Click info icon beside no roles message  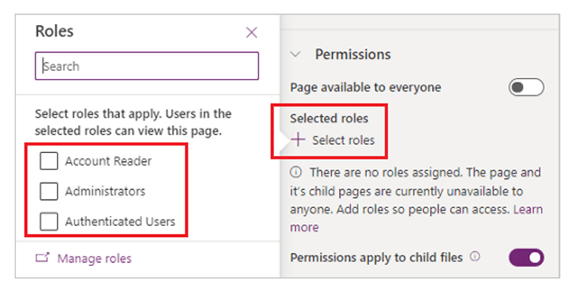295,174
